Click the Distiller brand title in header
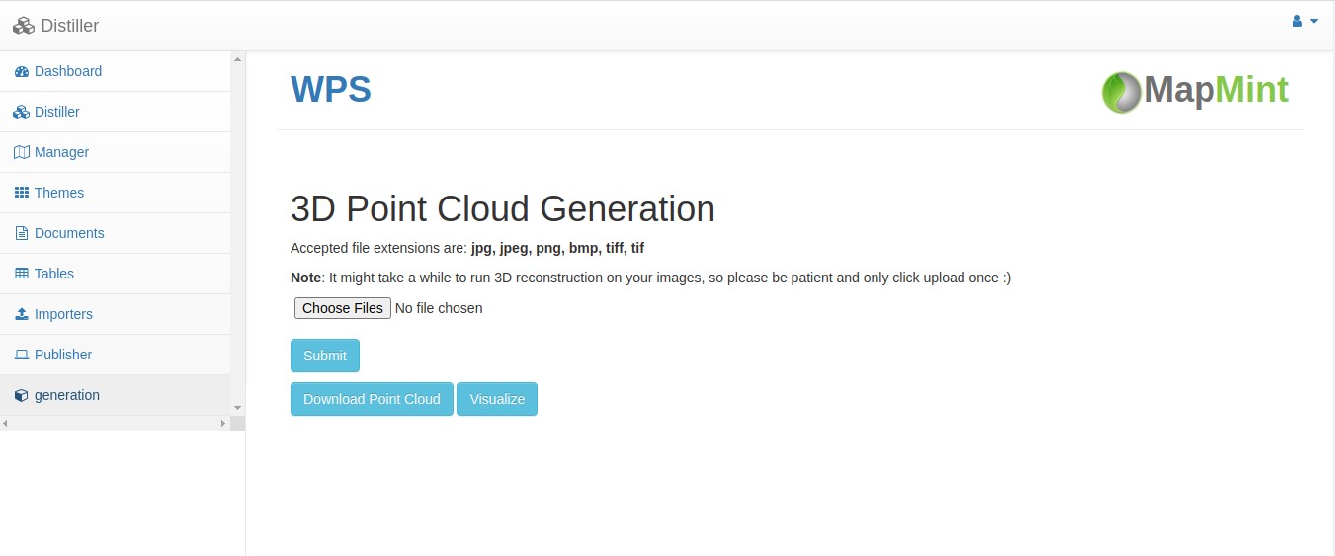 pos(69,26)
